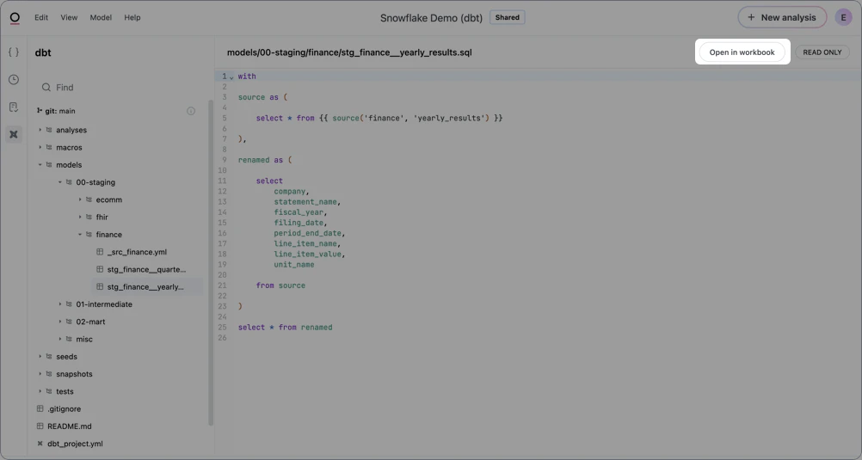Click 'line_item_value,' in the code

[x=310, y=254]
